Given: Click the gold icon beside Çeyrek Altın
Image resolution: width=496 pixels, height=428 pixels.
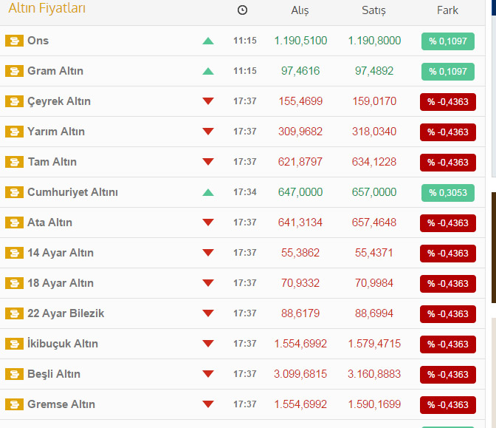Looking at the screenshot, I should tap(14, 101).
